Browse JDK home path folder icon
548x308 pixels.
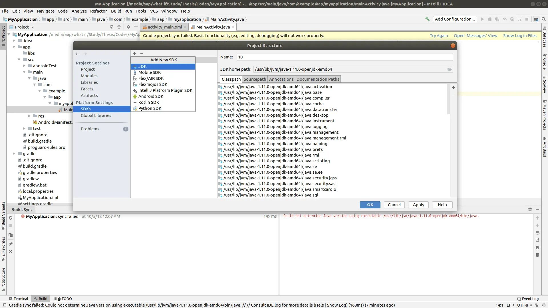coord(450,69)
